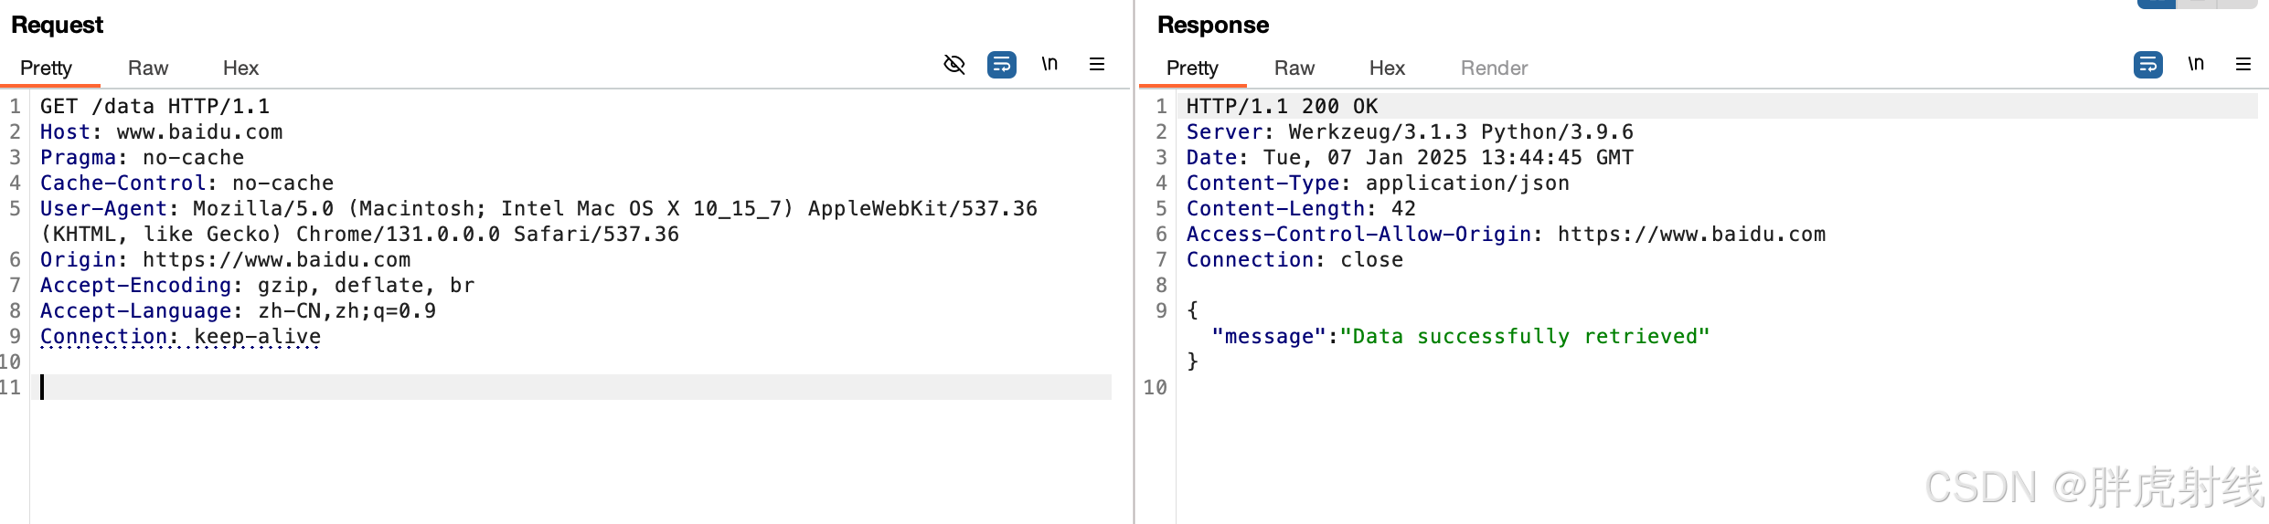Place cursor on request Origin header line

[225, 259]
